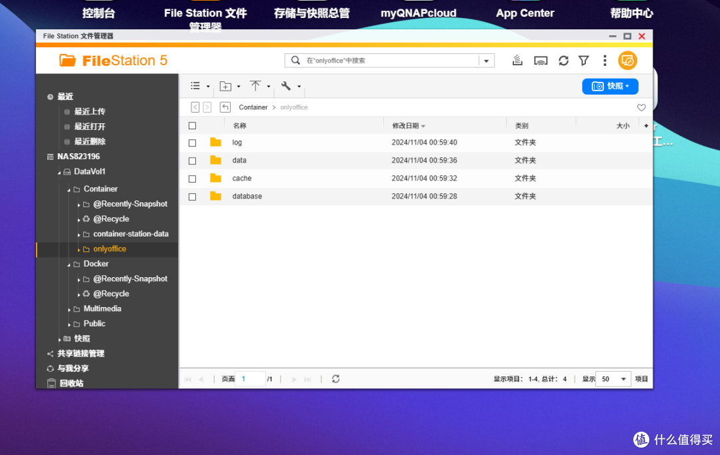Open the items-per-page dropdown showing 50
720x455 pixels.
(613, 378)
